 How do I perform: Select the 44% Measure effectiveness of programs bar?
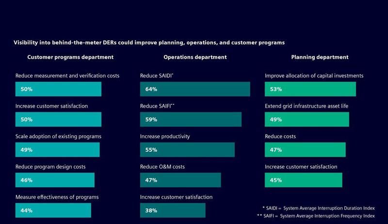coord(53,210)
